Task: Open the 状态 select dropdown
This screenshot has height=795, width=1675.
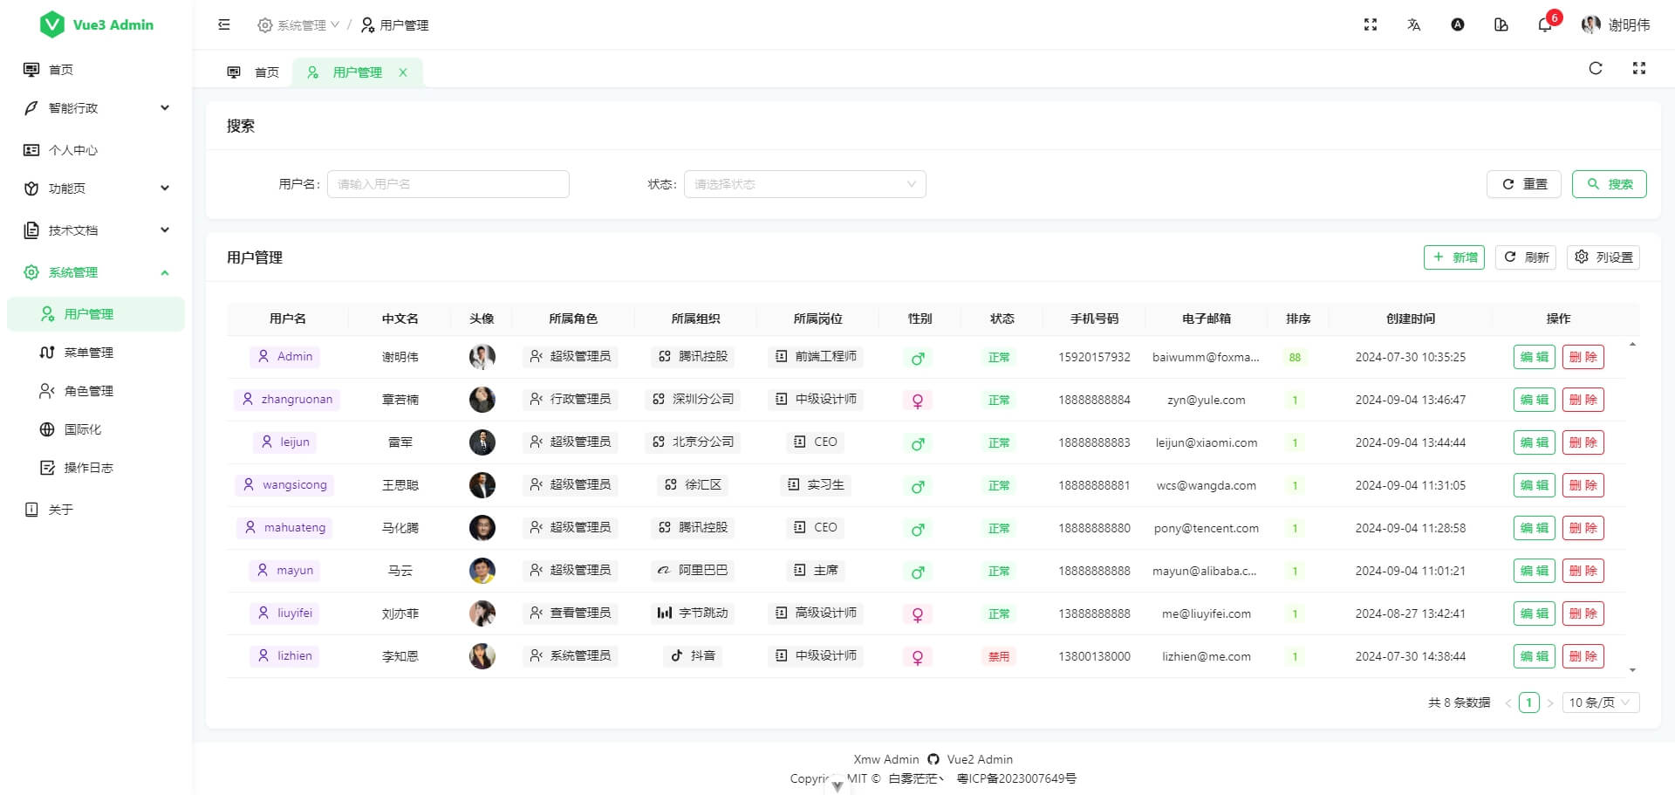Action: pos(803,184)
